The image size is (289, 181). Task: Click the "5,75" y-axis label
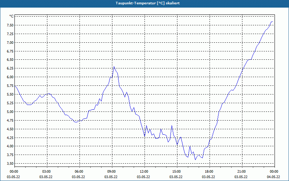pyautogui.click(x=10, y=86)
